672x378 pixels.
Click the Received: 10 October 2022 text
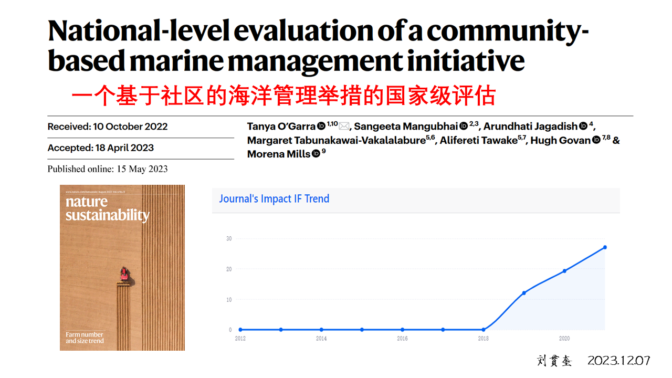click(108, 127)
